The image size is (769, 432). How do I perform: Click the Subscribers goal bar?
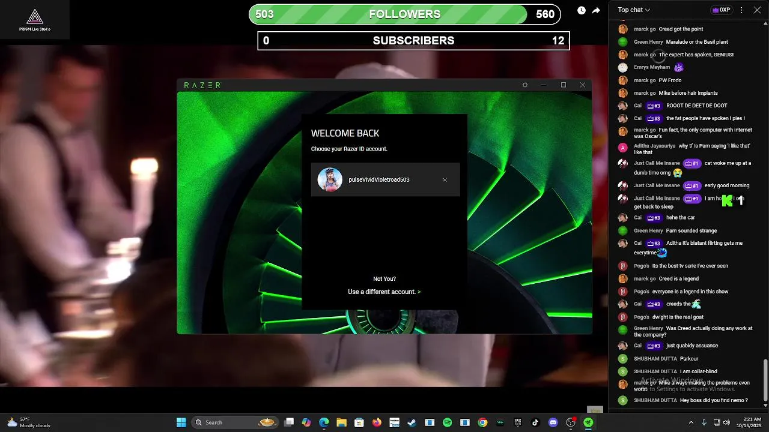(413, 41)
